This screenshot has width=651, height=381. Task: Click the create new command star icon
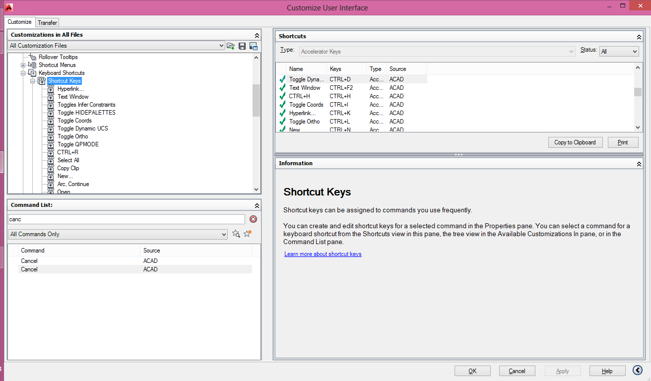(x=248, y=234)
